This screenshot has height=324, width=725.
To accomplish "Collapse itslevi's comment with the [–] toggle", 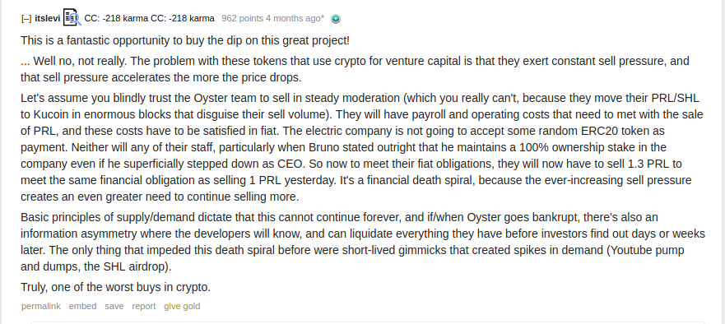I will (x=26, y=18).
